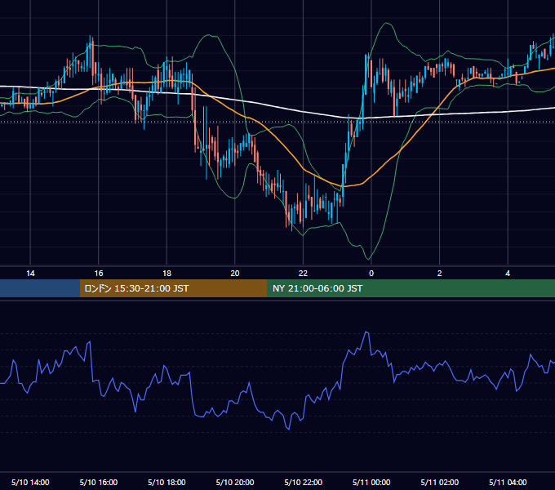Click the 5/10 20:00 time label
Image resolution: width=555 pixels, height=490 pixels.
point(235,482)
